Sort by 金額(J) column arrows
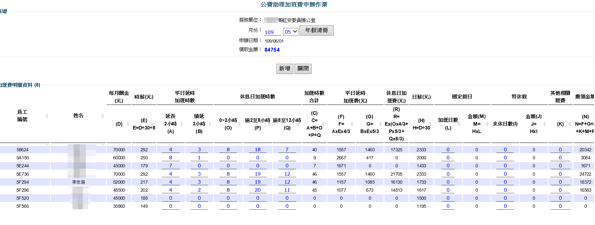This screenshot has width=595, height=225. click(545, 124)
